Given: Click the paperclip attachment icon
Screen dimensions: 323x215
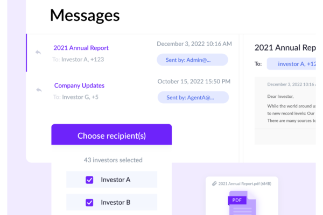Looking at the screenshot, I should pyautogui.click(x=214, y=183).
